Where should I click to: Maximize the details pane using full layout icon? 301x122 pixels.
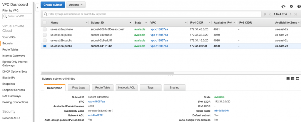297,78
